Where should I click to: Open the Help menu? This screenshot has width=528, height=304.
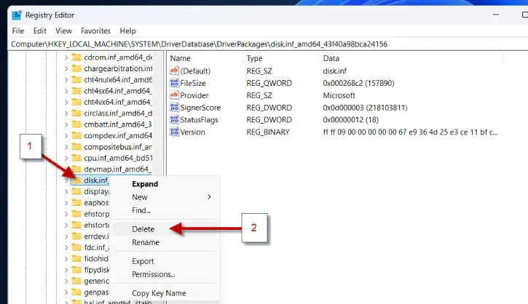[x=127, y=31]
